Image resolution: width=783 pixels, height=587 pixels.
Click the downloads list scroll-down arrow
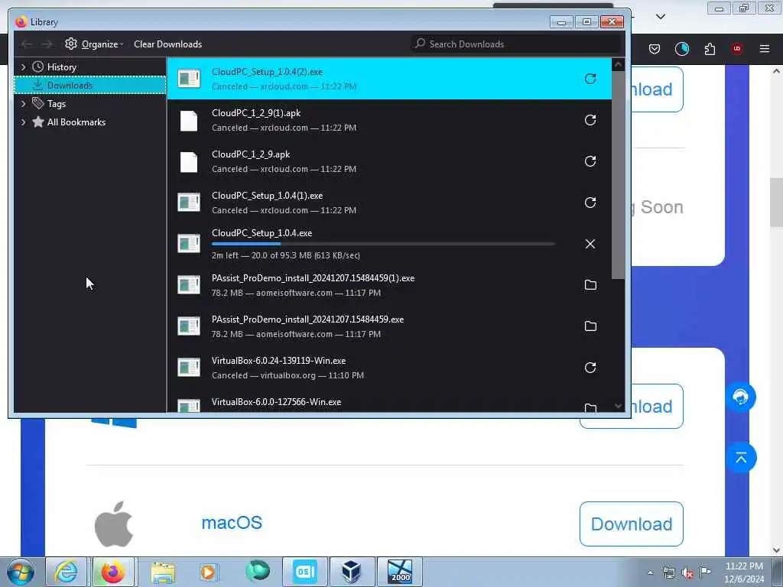tap(618, 407)
